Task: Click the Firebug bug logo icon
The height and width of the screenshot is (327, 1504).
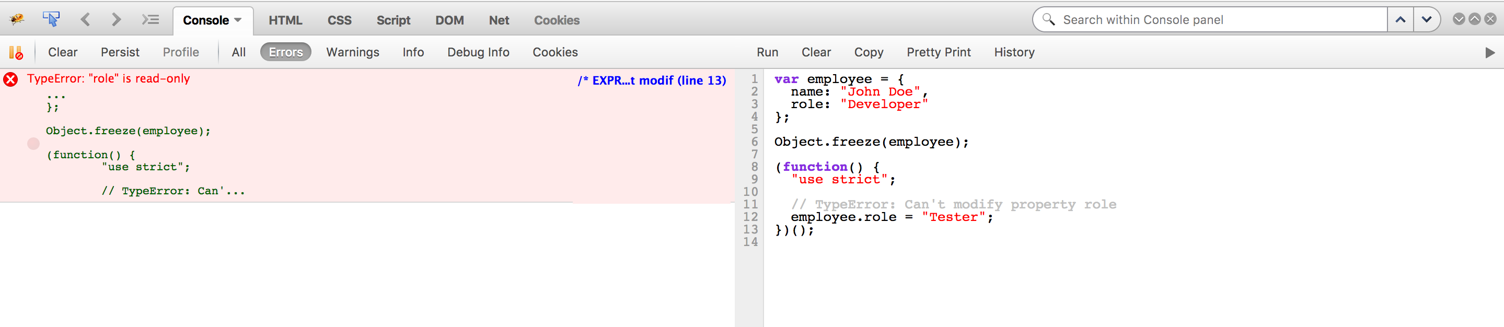Action: click(17, 19)
